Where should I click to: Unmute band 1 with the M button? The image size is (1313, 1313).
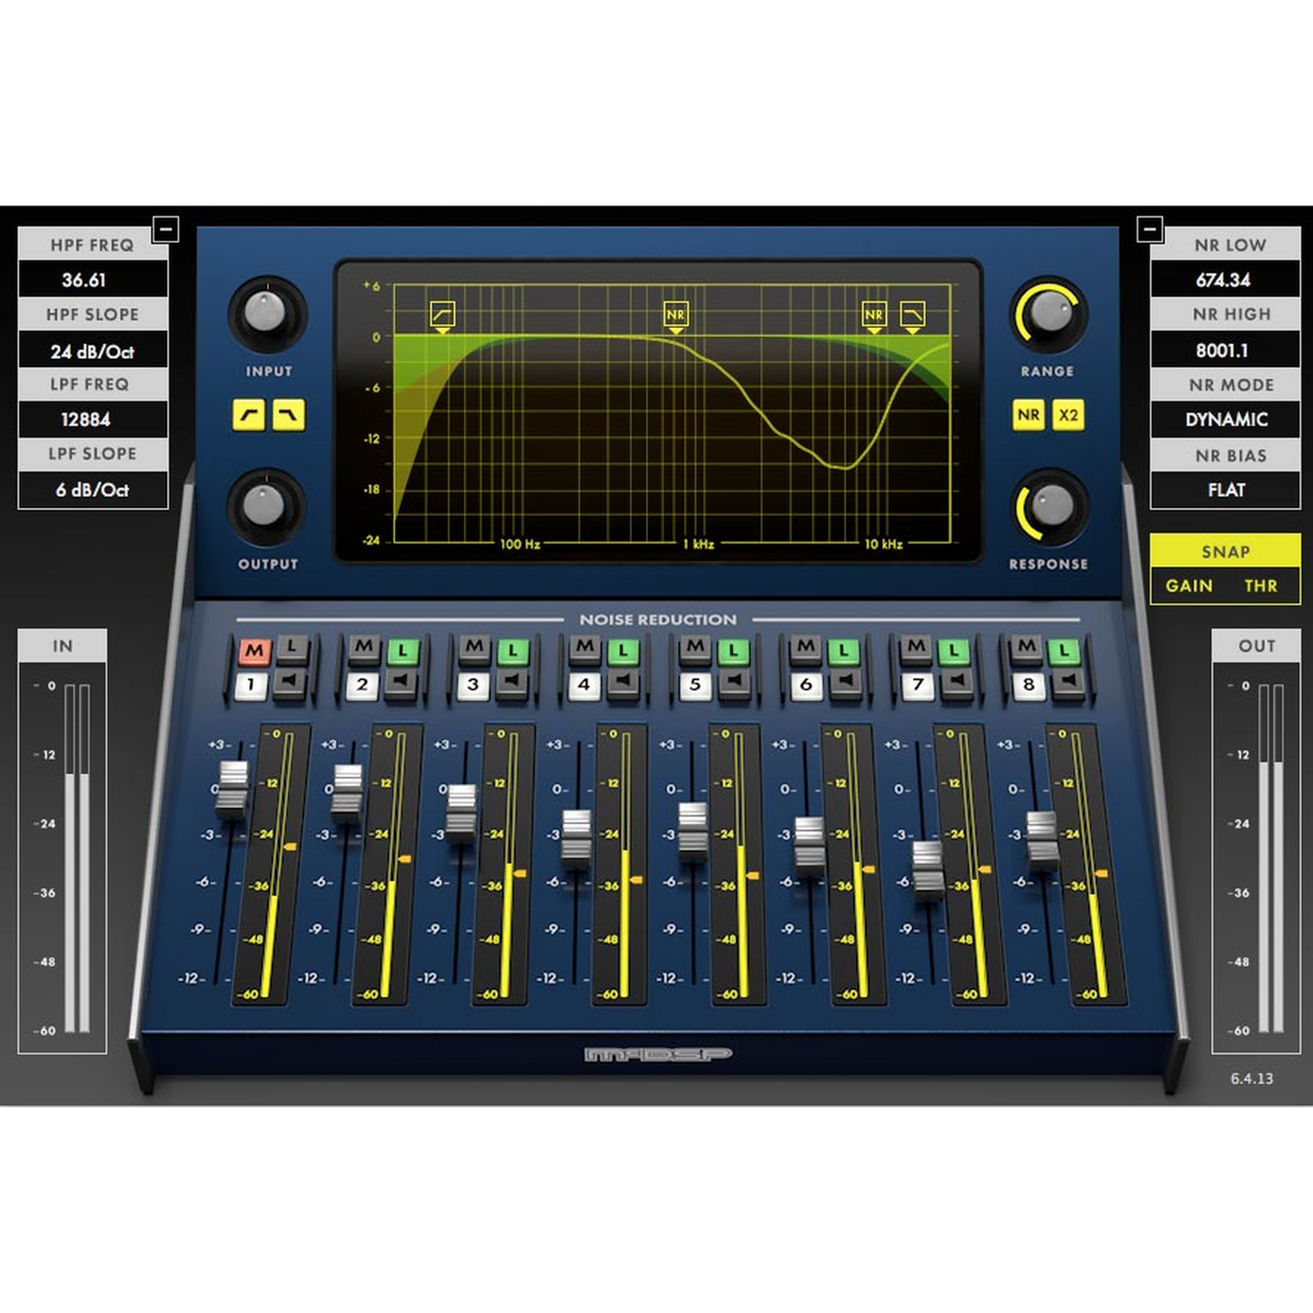point(254,651)
